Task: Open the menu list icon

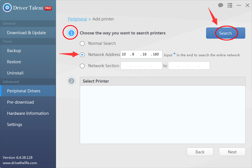Action: (x=230, y=5)
